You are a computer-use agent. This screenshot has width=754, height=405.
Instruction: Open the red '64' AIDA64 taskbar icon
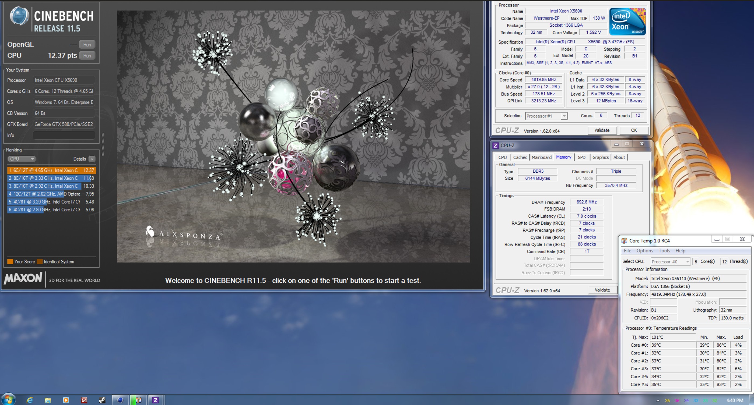pos(84,400)
